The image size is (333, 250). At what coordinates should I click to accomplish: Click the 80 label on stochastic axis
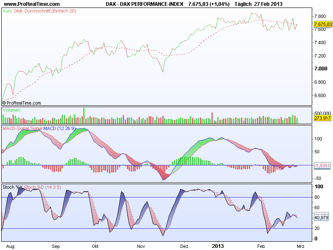[317, 197]
